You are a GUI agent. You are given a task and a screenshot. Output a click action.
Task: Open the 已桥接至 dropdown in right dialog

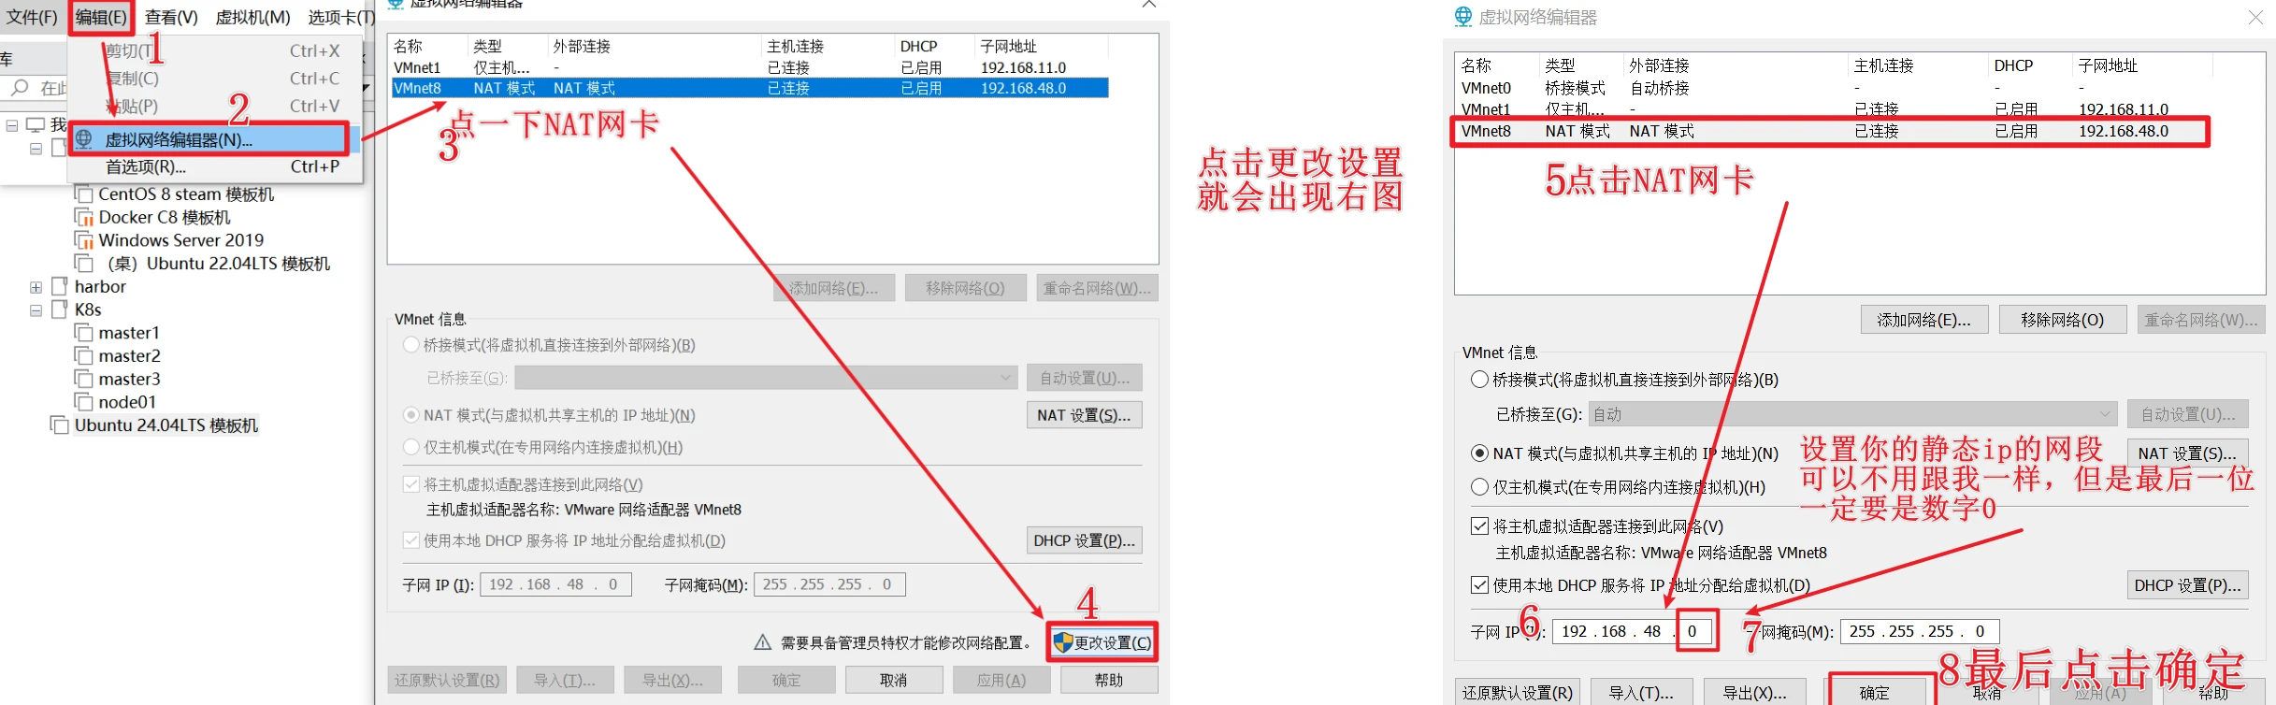(x=1852, y=414)
